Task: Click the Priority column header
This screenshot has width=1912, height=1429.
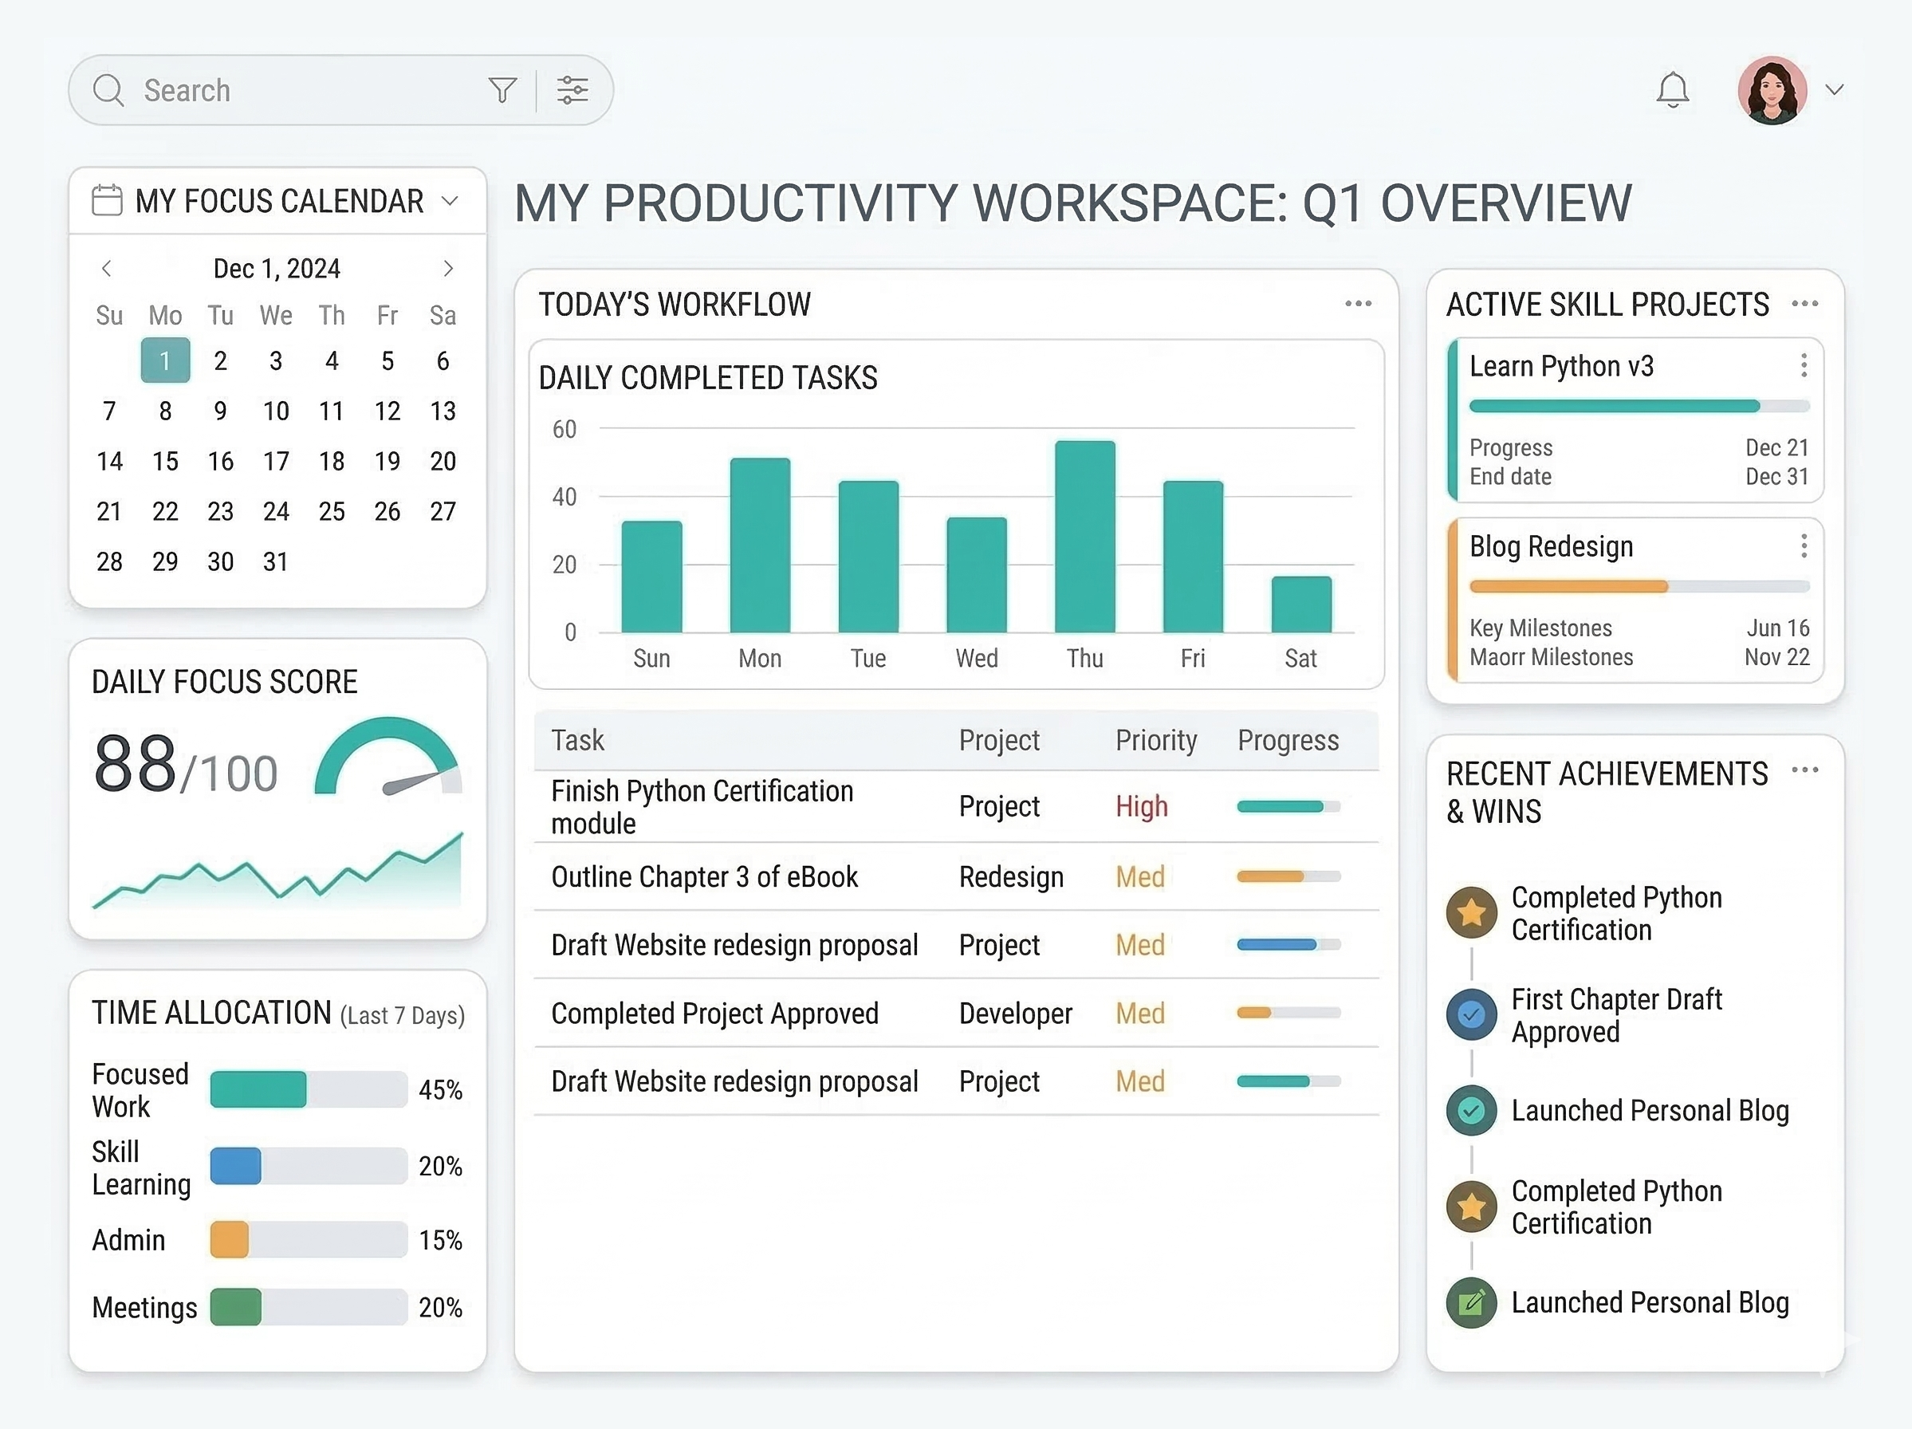Action: [x=1155, y=740]
